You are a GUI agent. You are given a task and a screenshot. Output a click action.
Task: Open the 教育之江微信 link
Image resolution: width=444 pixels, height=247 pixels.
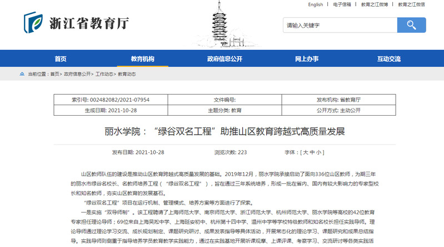(411, 4)
